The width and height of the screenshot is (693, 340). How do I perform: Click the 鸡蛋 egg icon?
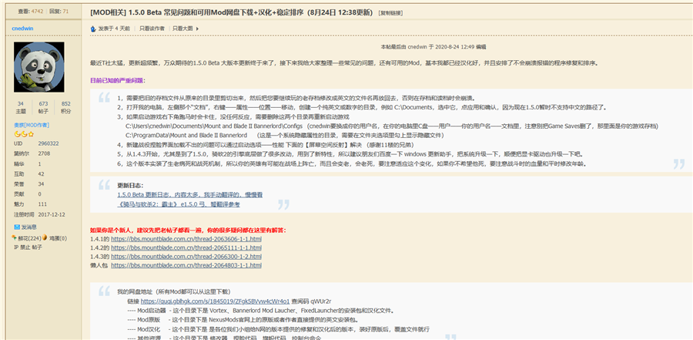45,237
